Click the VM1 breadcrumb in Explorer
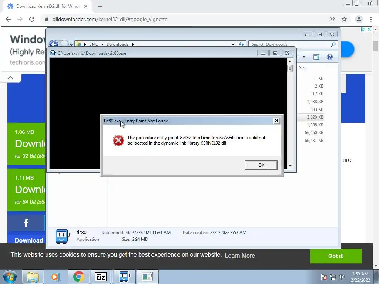The width and height of the screenshot is (379, 284). click(93, 44)
